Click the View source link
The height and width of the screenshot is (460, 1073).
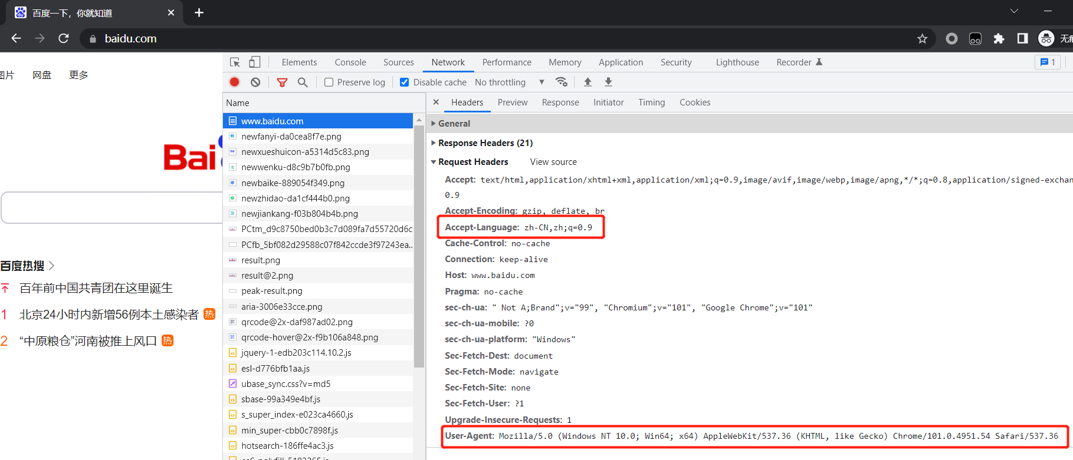click(x=553, y=162)
